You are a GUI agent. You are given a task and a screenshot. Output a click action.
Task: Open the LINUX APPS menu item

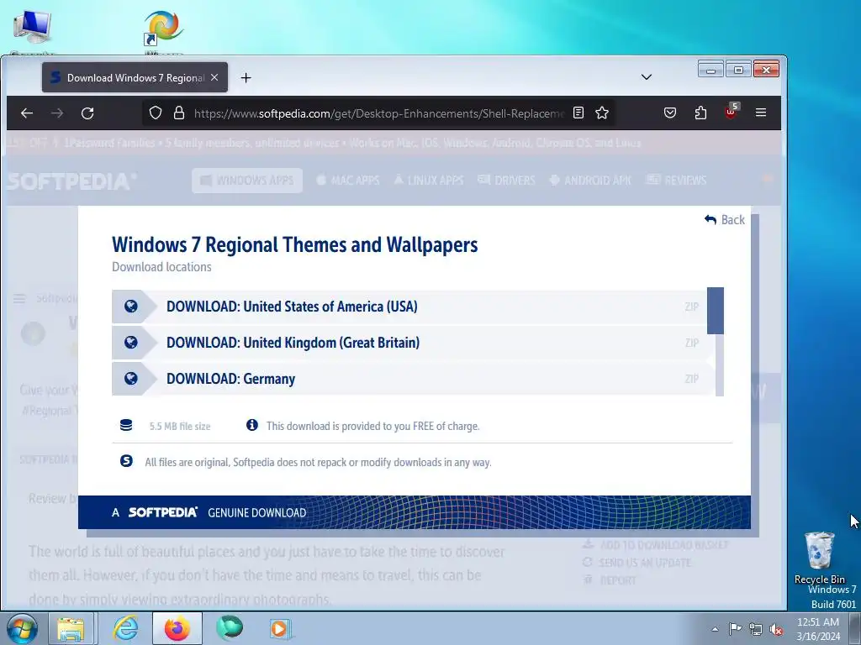pos(429,181)
